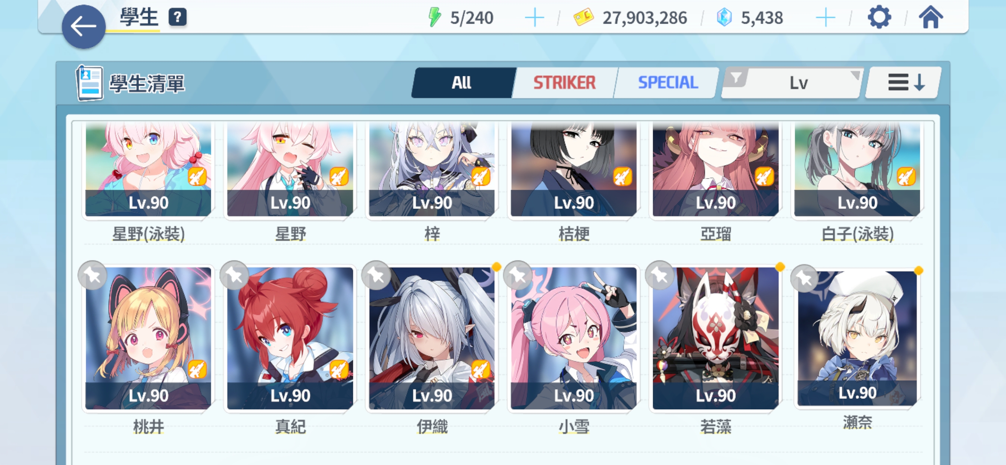
Task: Toggle the pin on 真紀's card
Action: [234, 275]
